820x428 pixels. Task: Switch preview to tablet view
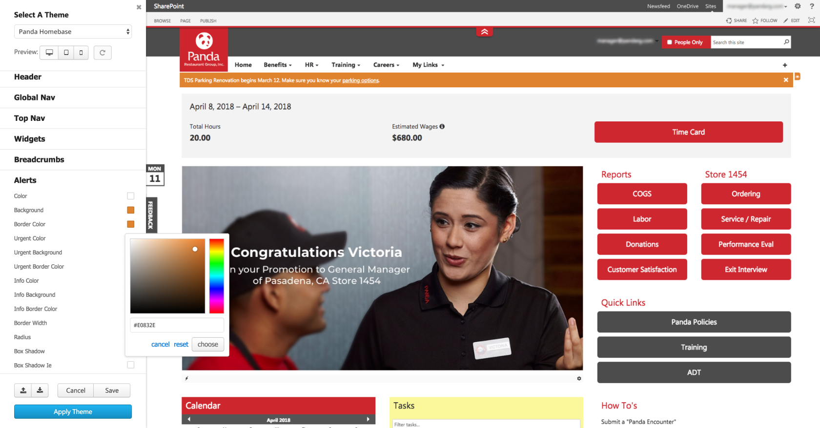(x=66, y=53)
